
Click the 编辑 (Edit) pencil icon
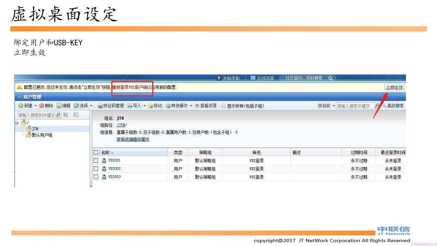[x=59, y=106]
